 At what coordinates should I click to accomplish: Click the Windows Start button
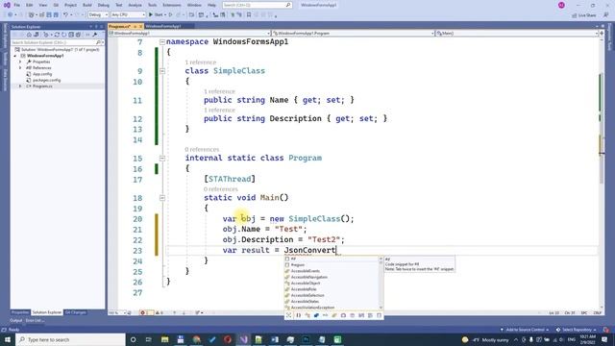point(7,339)
